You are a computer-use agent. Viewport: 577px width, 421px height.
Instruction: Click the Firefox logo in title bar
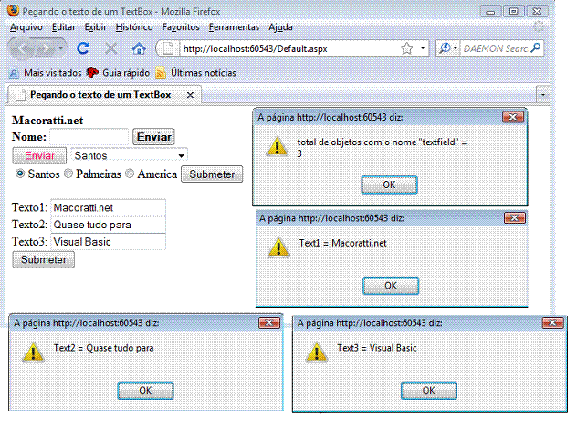coord(14,10)
